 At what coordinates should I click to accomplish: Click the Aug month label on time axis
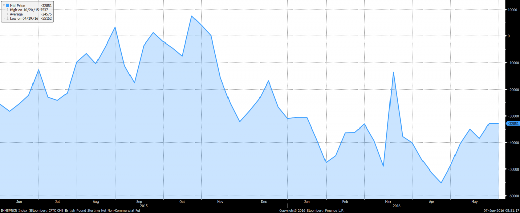point(96,201)
